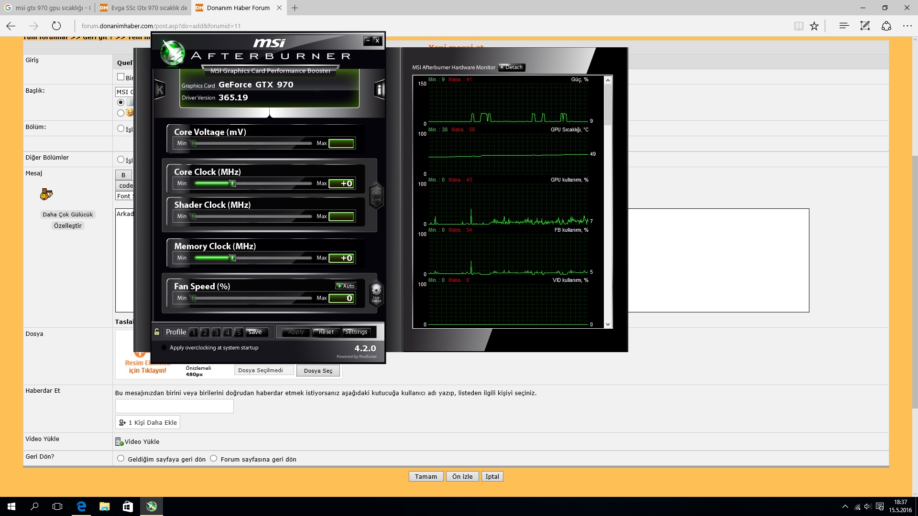Click the MSI Afterburner logo emblem

[x=172, y=53]
